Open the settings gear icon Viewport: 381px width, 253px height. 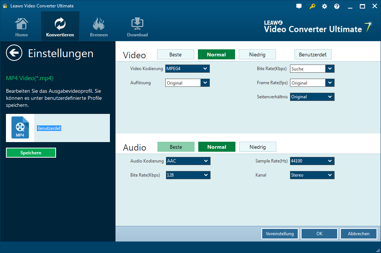325,6
